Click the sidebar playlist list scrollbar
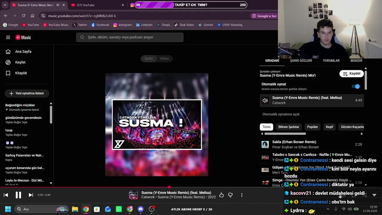Viewport: 382px width, 215px height. 51,114
